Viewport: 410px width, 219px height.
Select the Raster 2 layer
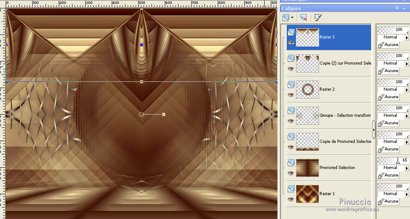345,89
